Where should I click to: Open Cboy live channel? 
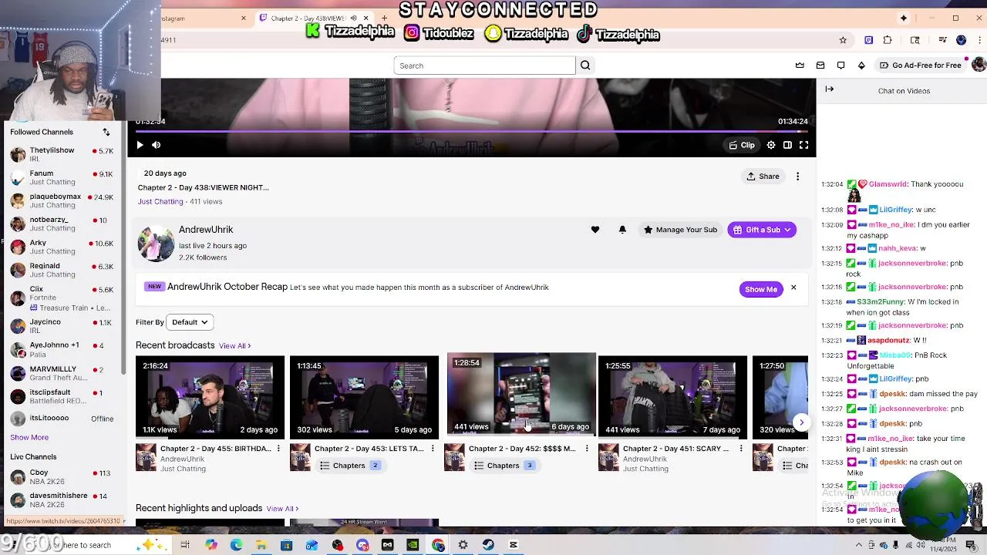click(63, 476)
